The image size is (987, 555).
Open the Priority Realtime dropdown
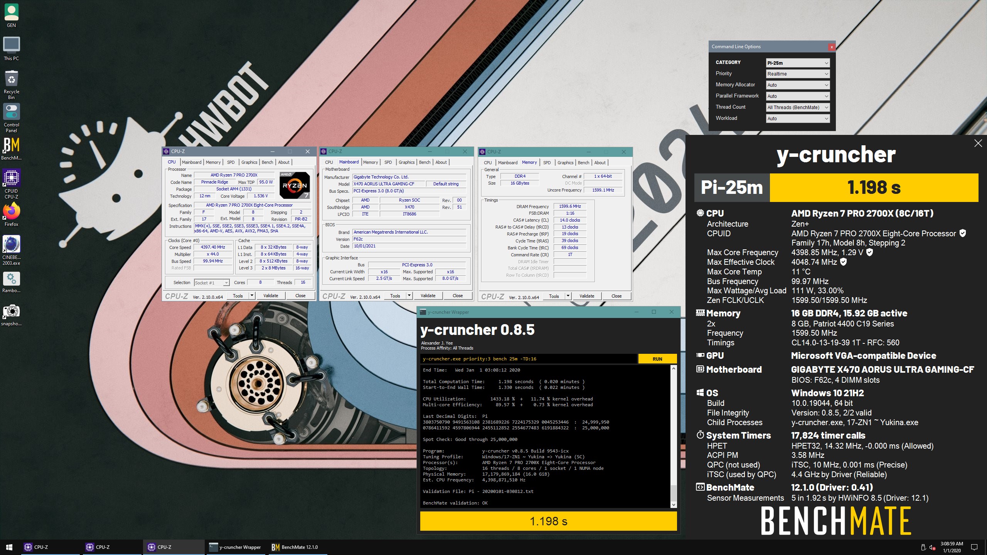(797, 74)
